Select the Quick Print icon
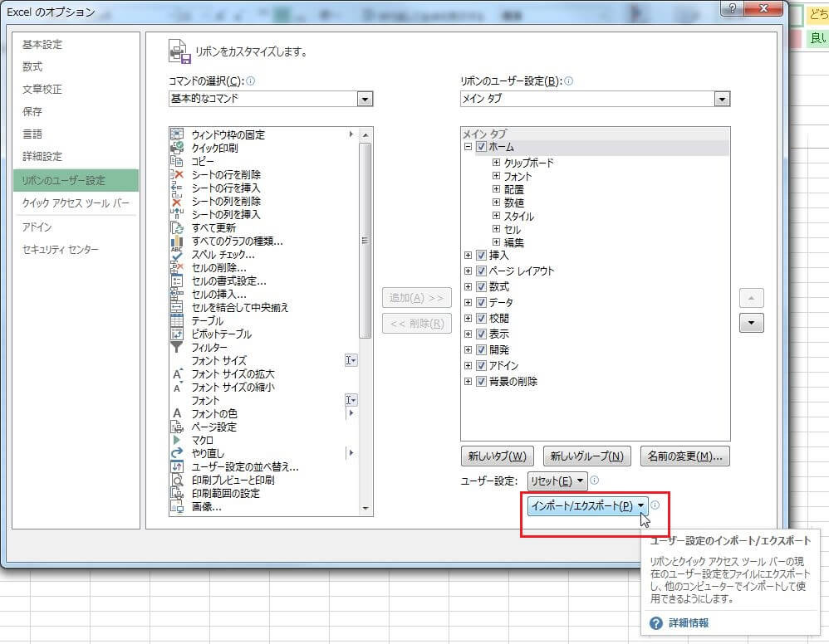The height and width of the screenshot is (644, 829). coord(177,148)
